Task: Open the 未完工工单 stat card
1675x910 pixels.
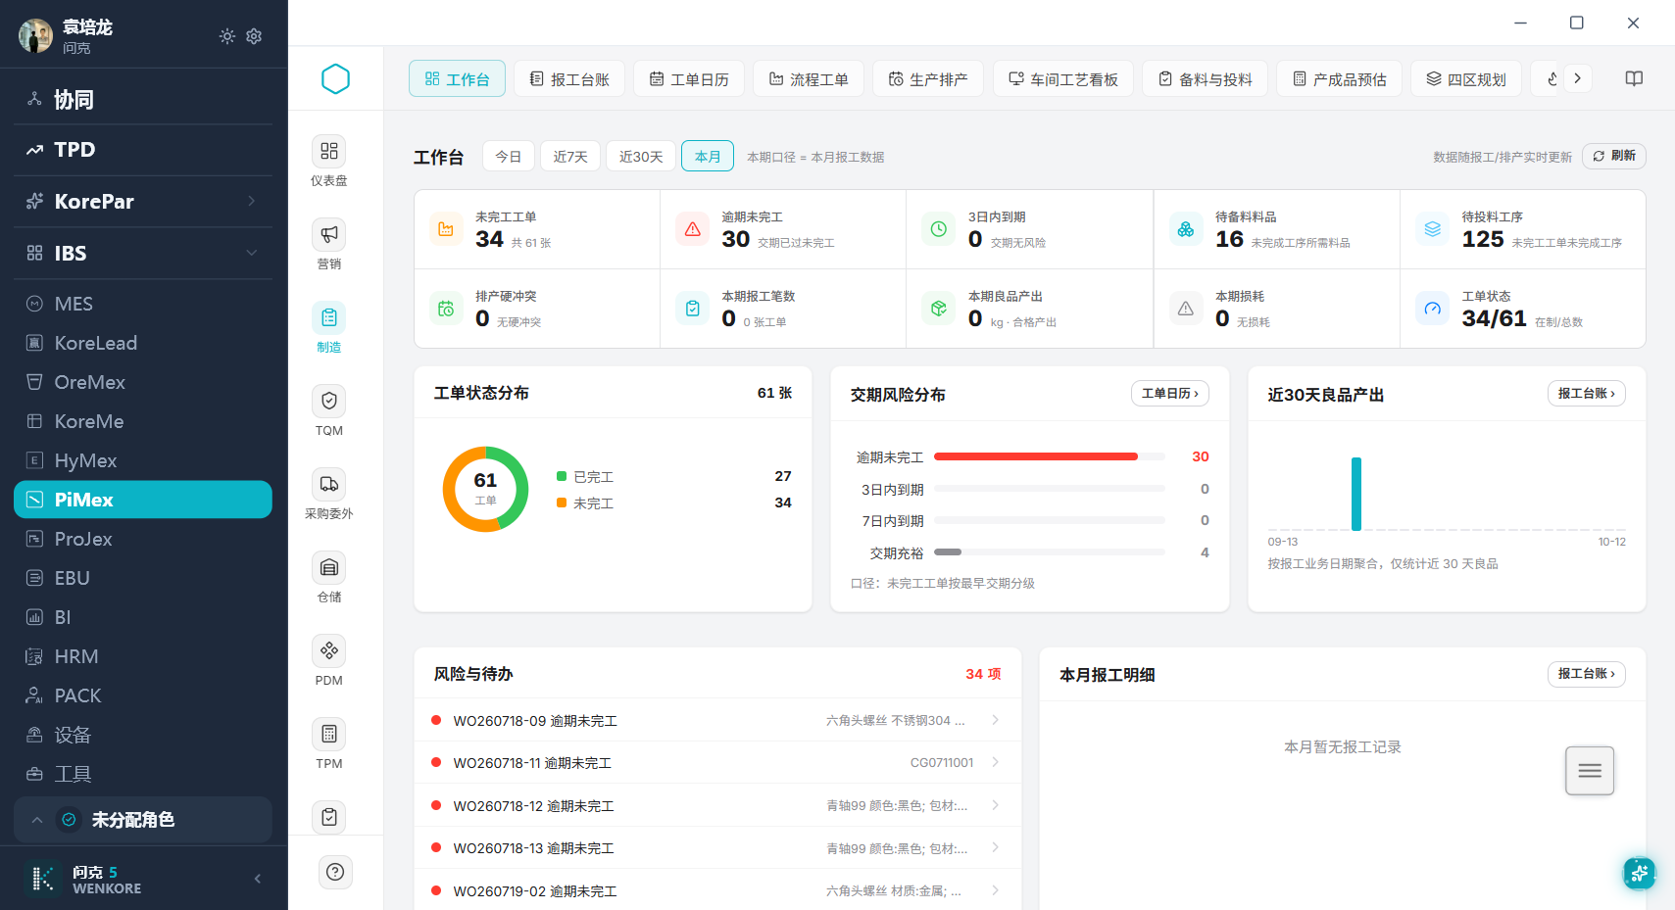Action: 537,229
